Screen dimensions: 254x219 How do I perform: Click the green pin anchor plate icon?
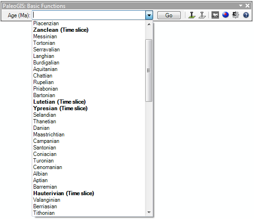[x=191, y=15]
